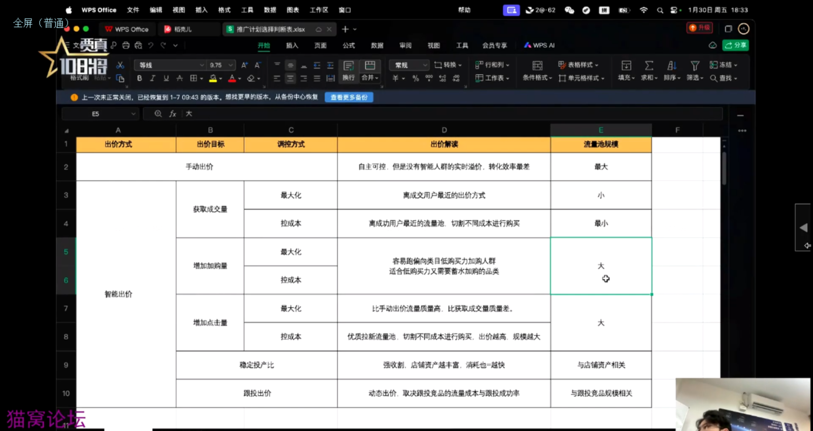Viewport: 813px width, 431px height.
Task: Click the Cut scissors icon
Action: pos(120,65)
